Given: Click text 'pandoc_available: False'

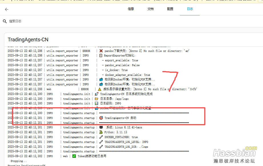Looking at the screenshot, I should 122,65.
